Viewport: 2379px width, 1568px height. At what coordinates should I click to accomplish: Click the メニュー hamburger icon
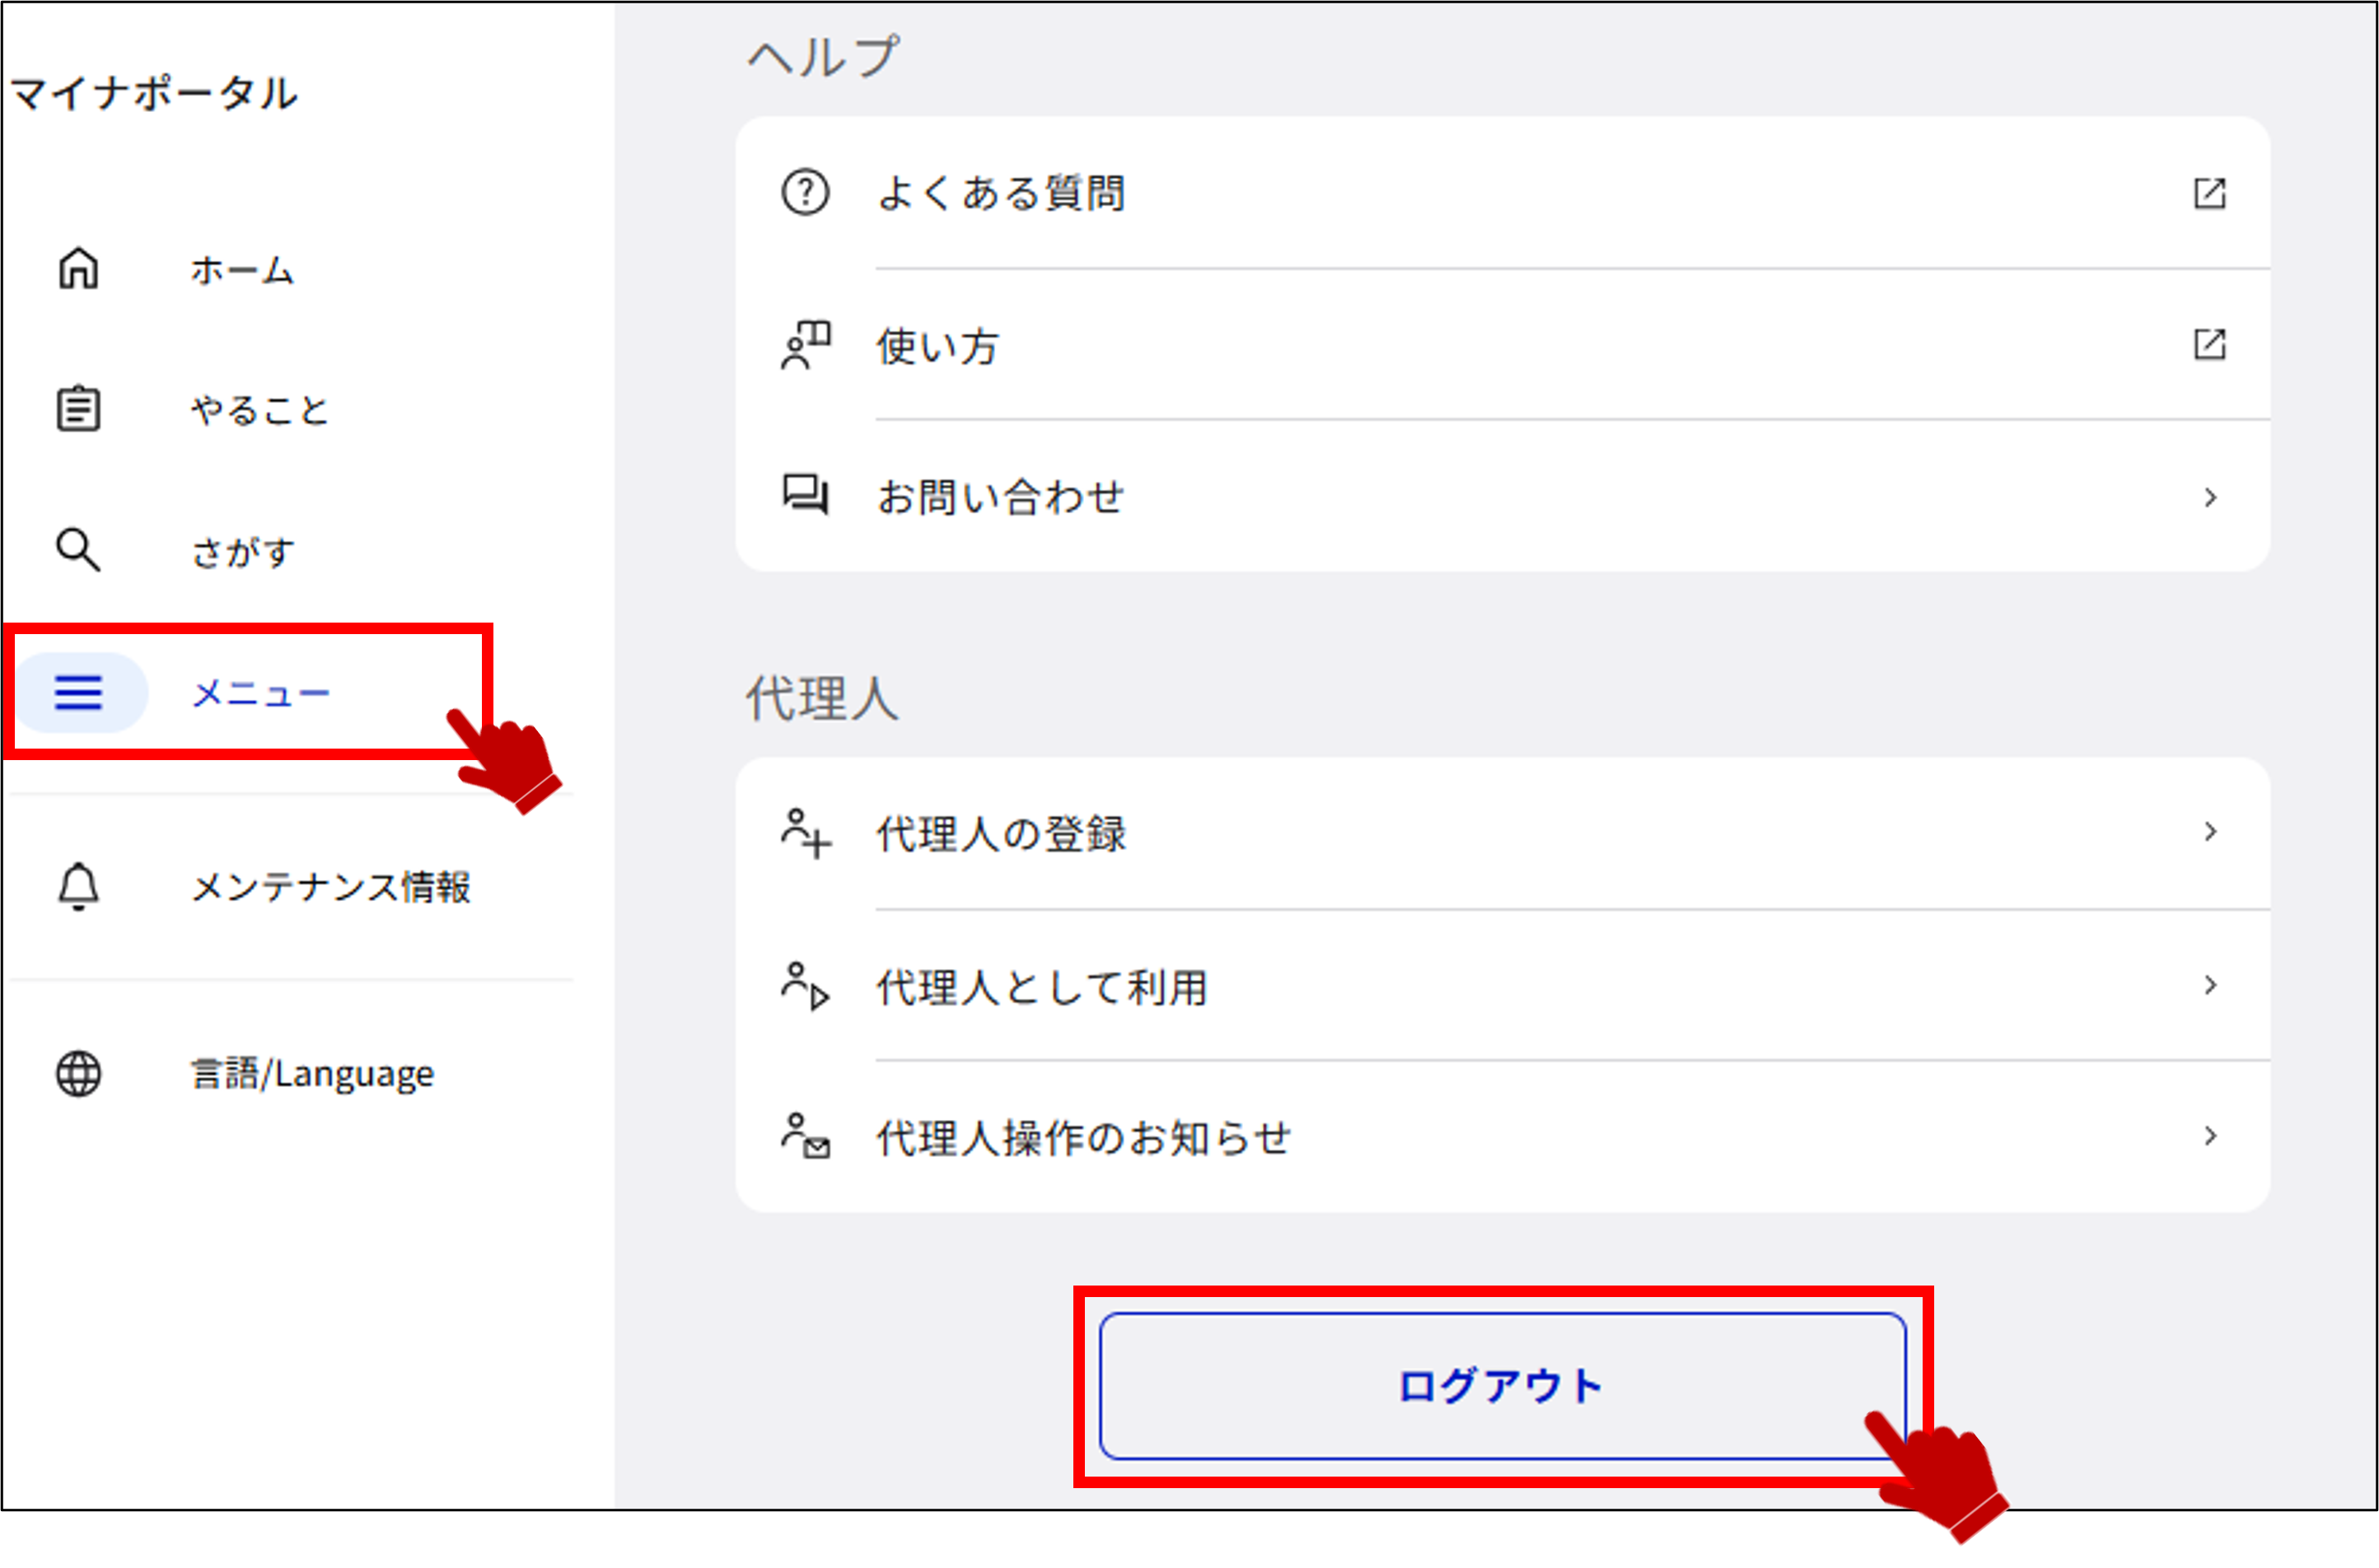coord(78,692)
